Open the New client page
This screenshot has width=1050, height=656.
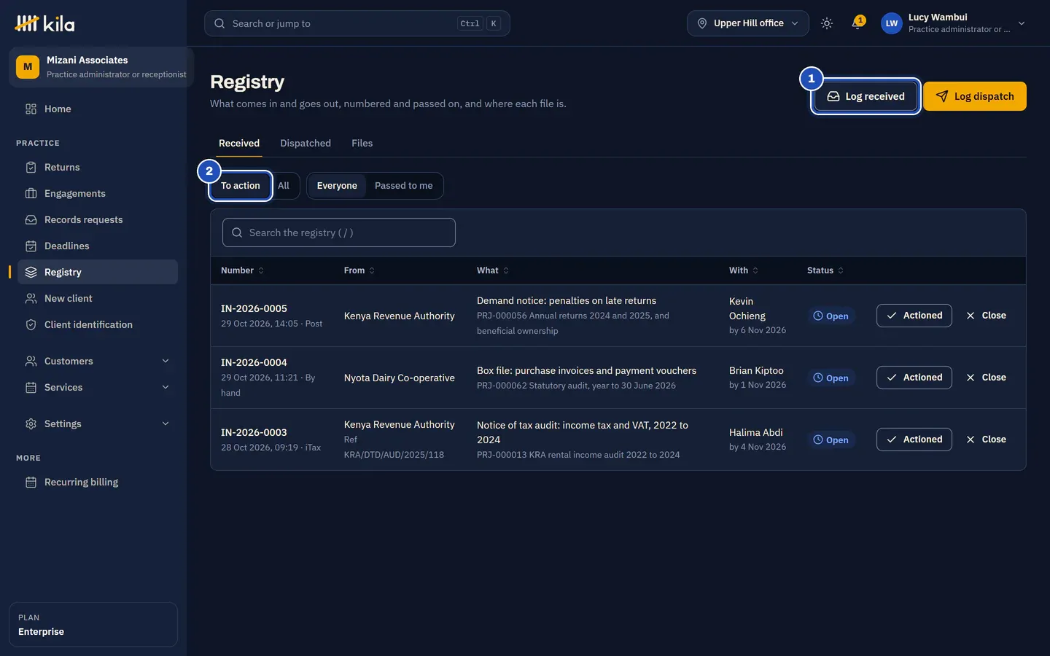click(98, 299)
